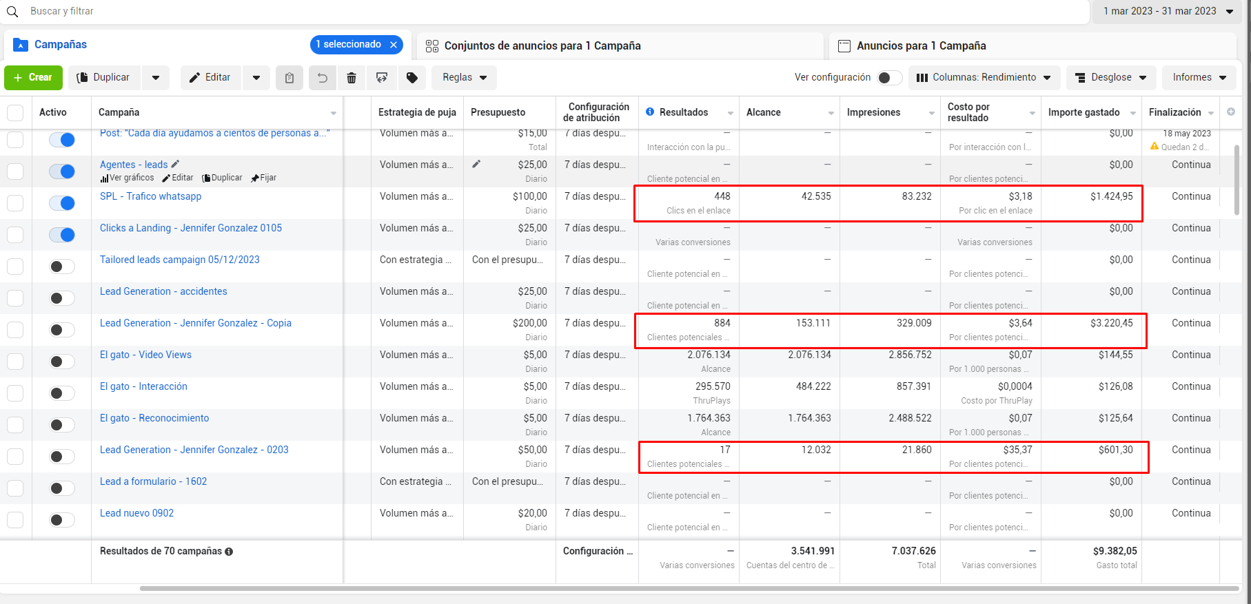Check the box for El gato - Interacción row
The height and width of the screenshot is (604, 1251).
pyautogui.click(x=15, y=393)
